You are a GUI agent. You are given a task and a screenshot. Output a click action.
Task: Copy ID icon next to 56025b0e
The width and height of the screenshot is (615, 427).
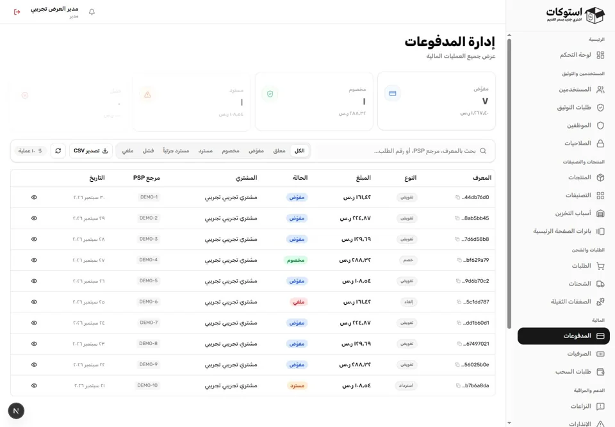pos(457,365)
